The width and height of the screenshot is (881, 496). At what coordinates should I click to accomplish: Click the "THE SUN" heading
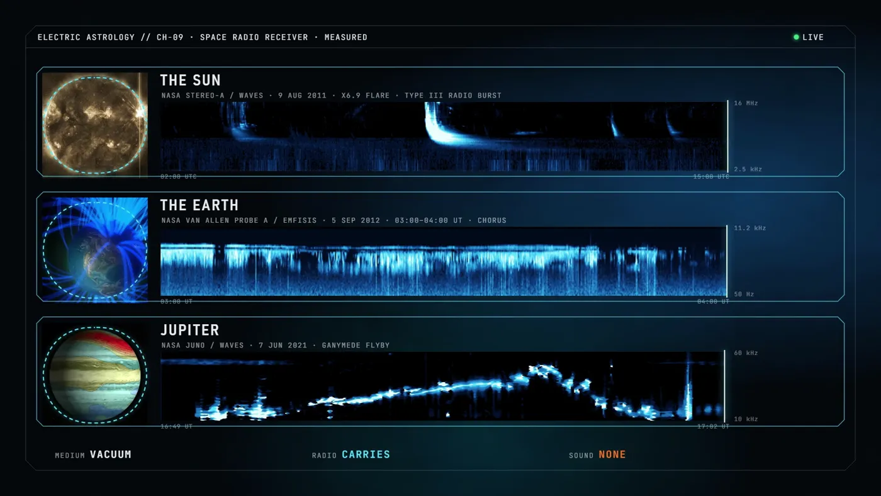tap(190, 81)
